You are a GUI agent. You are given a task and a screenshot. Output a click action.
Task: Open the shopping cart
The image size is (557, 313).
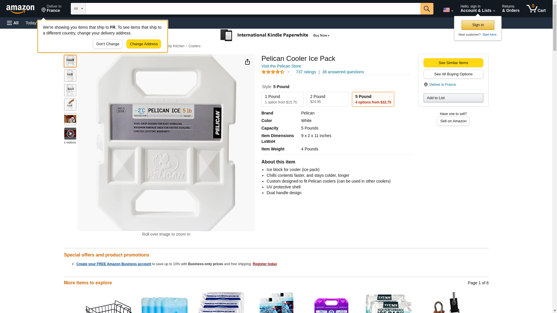[x=536, y=9]
